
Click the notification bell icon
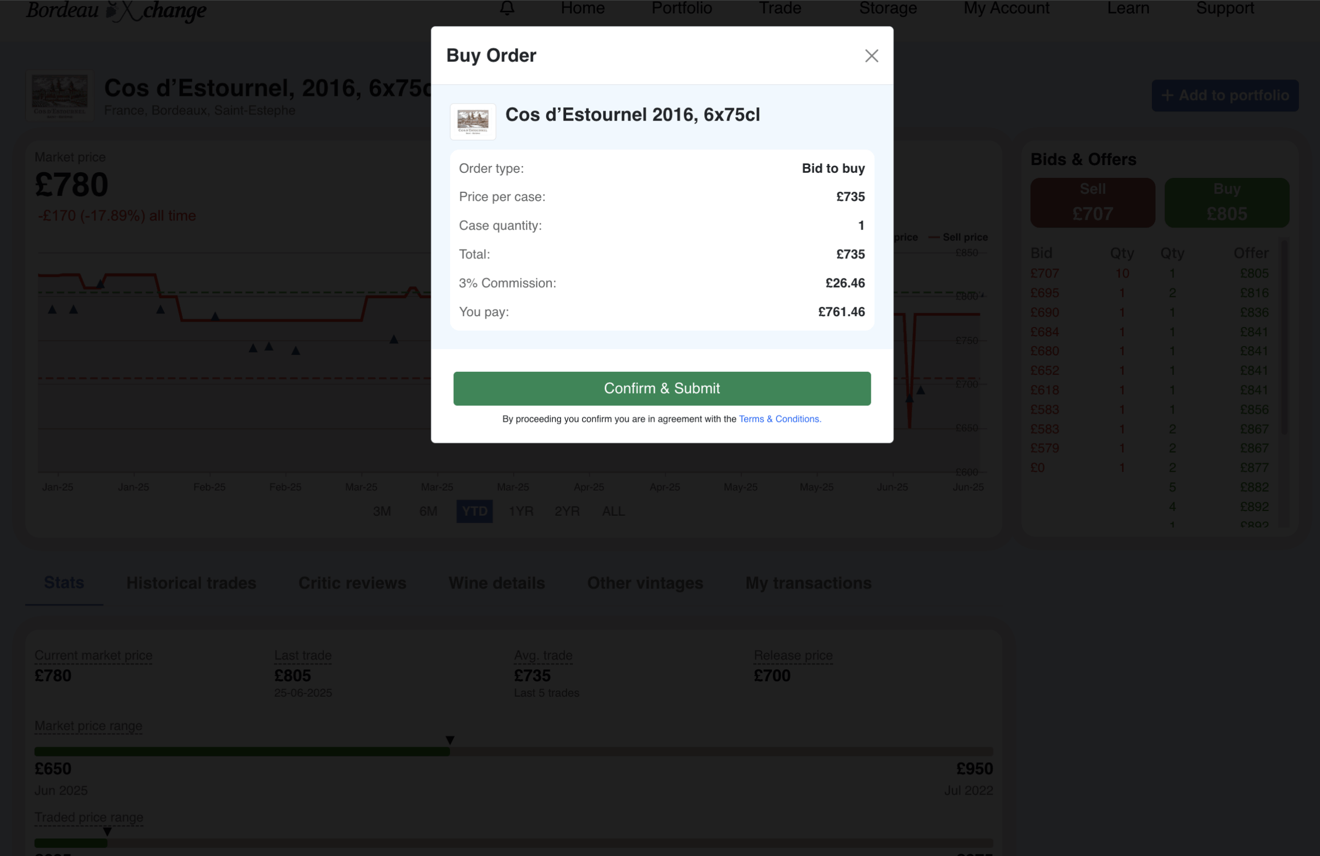pos(507,8)
